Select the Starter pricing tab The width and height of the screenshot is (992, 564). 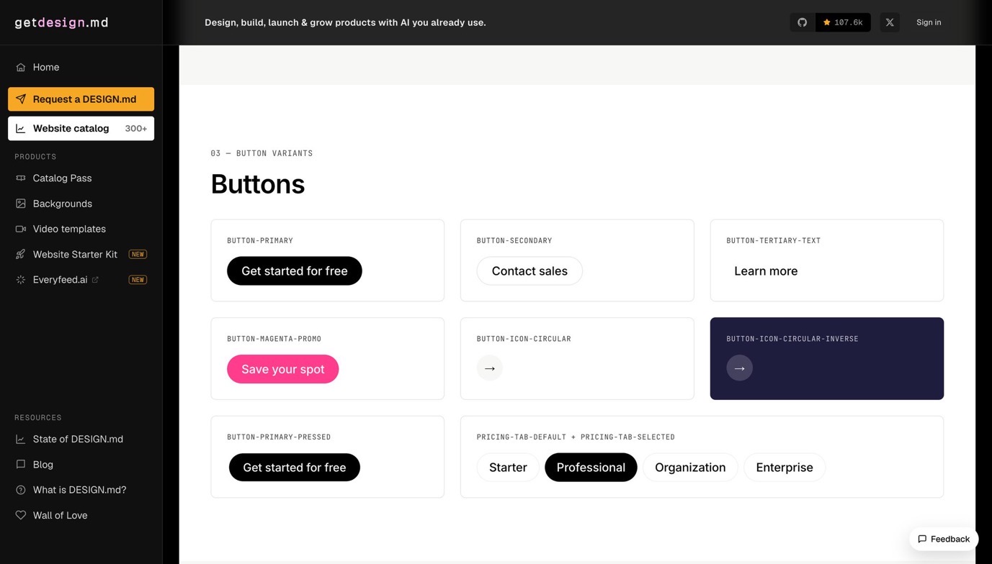(508, 468)
